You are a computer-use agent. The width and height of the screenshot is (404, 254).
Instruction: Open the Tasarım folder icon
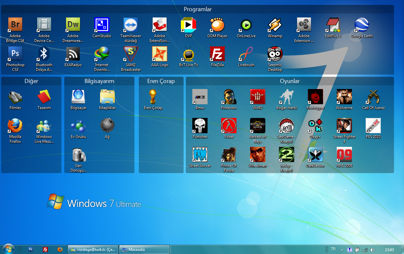click(44, 97)
